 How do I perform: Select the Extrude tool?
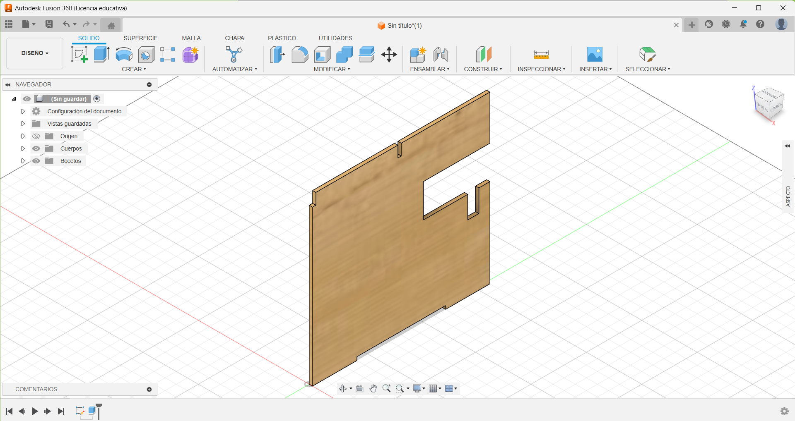tap(101, 55)
